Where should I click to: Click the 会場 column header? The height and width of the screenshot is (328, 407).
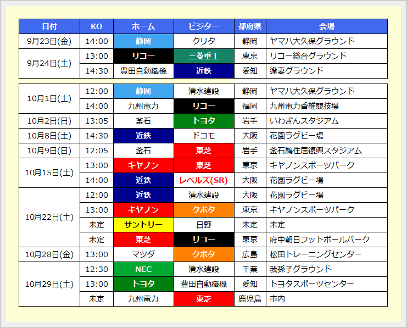click(327, 26)
